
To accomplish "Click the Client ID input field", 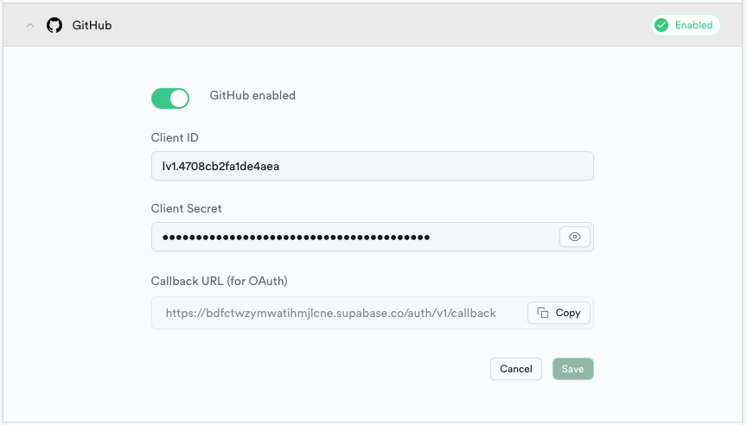I will click(x=372, y=166).
